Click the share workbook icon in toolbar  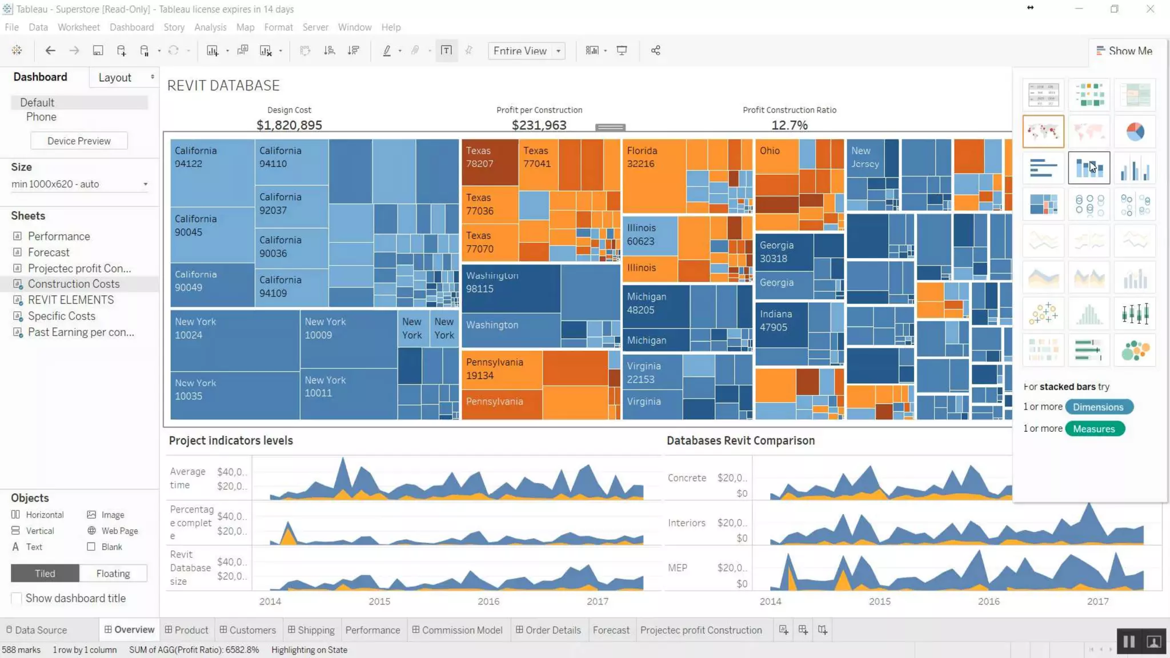[x=655, y=50]
